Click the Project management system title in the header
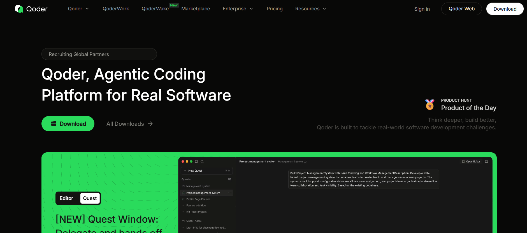527x233 pixels. 258,162
